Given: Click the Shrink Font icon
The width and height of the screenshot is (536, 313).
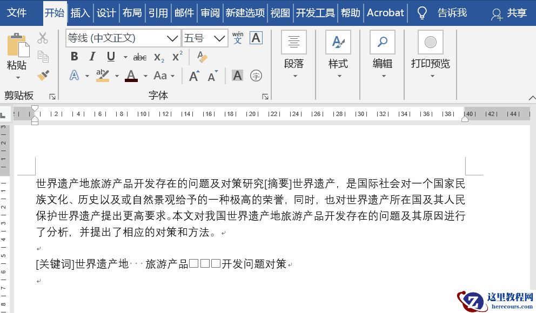Looking at the screenshot, I should click(213, 76).
